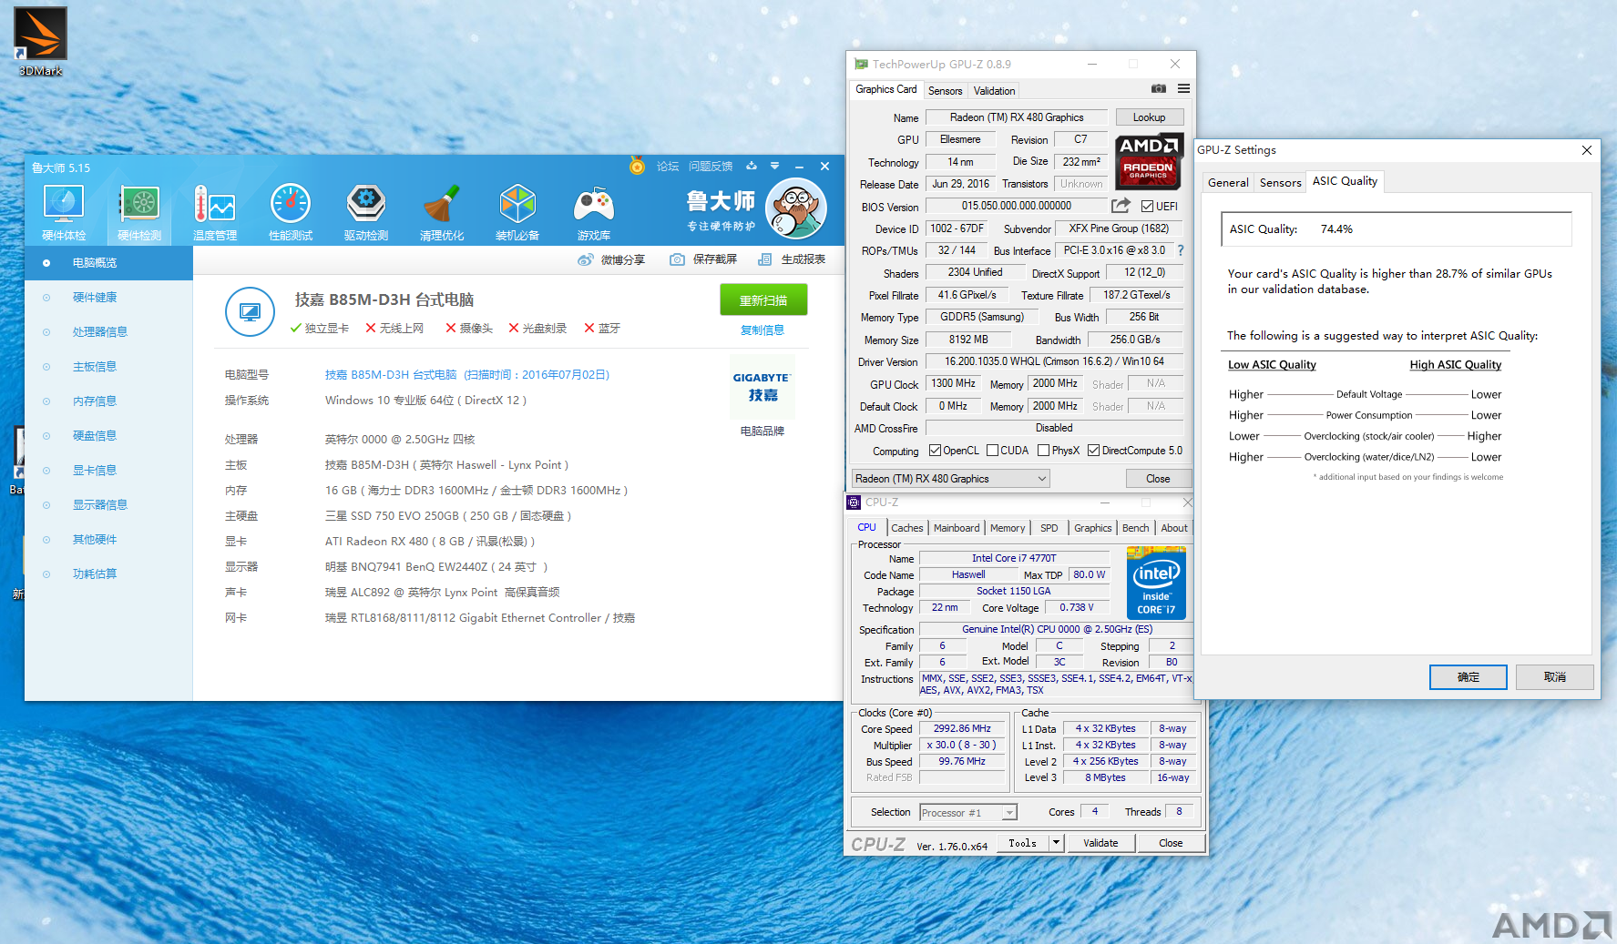Click the 确定 OK button in GPU-Z Settings
This screenshot has height=944, width=1617.
(1468, 677)
